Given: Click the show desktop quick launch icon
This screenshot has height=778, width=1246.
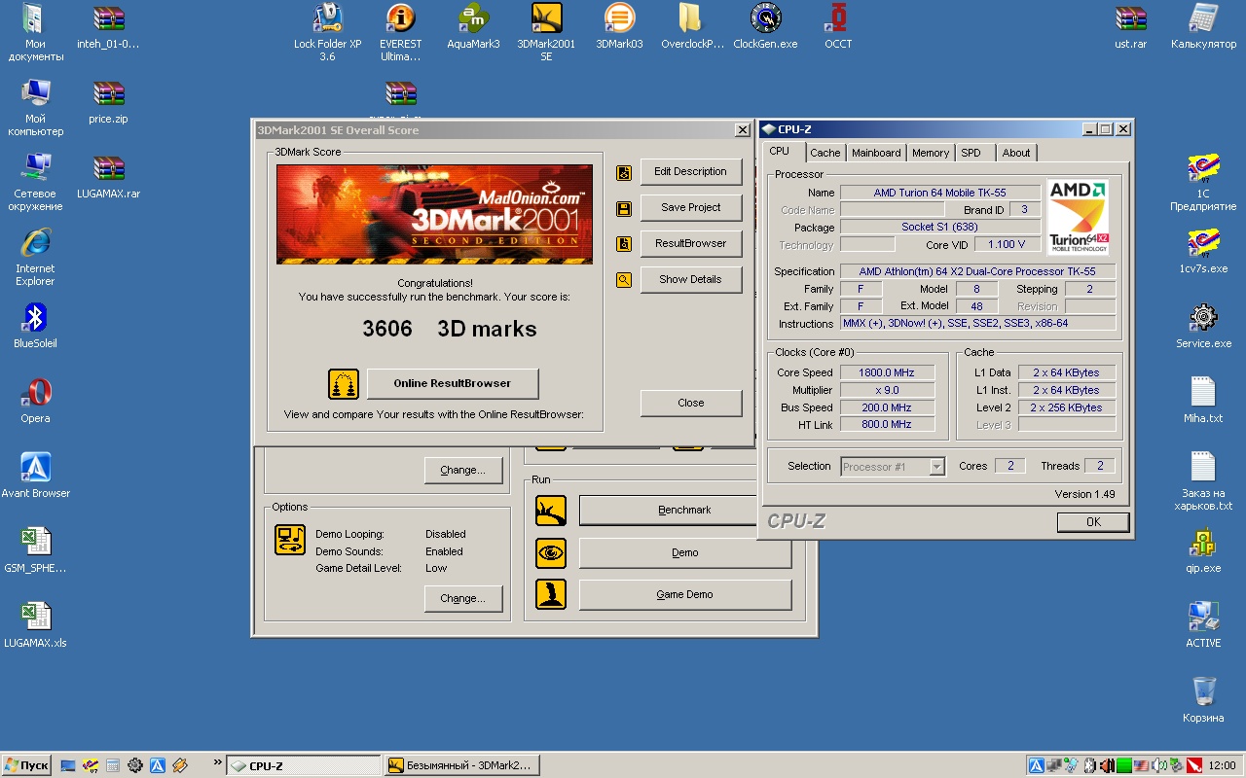Looking at the screenshot, I should [x=68, y=765].
